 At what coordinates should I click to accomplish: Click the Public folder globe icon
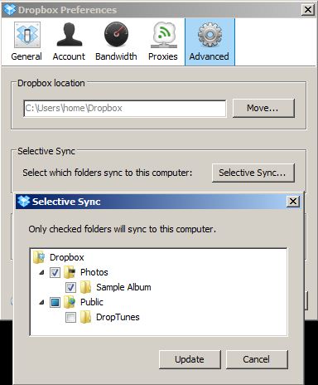pos(70,302)
